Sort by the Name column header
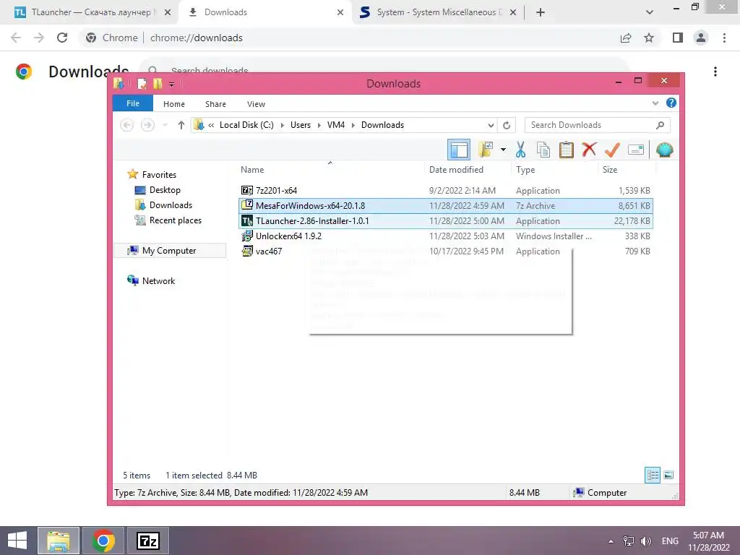The image size is (740, 555). point(252,170)
